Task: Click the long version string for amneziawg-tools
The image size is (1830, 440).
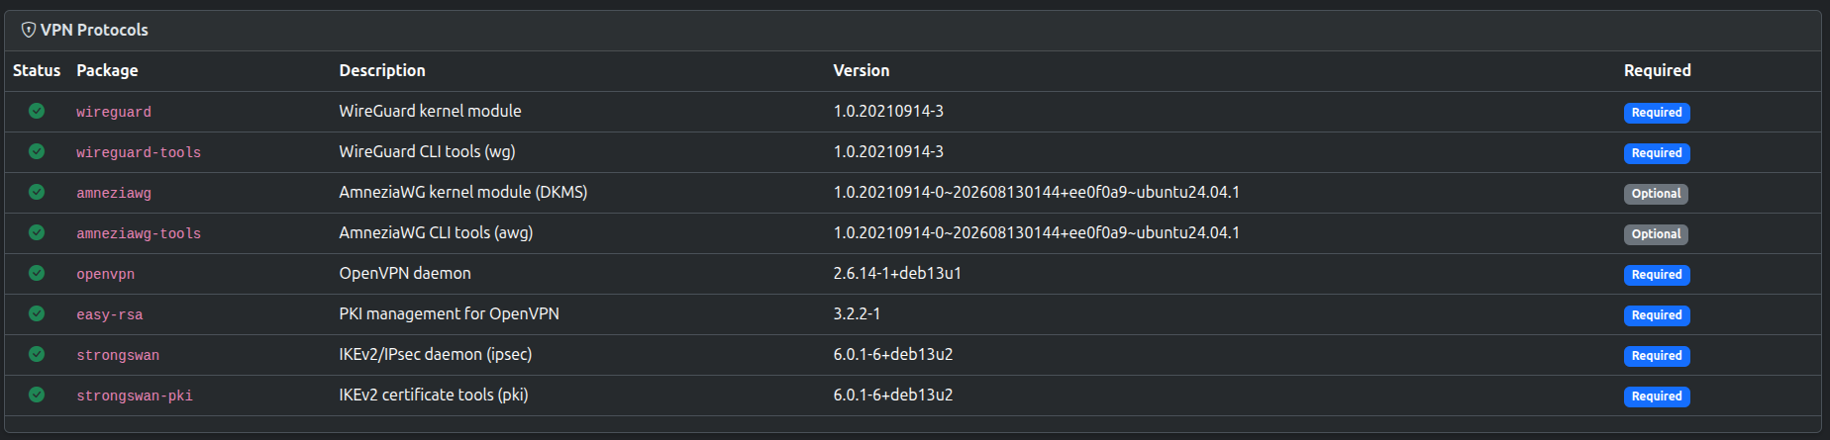Action: (x=1037, y=233)
